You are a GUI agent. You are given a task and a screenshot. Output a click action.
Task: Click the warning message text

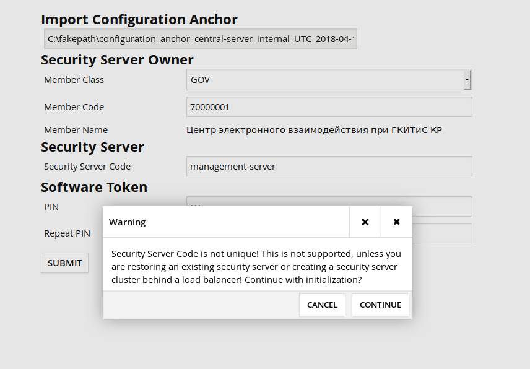click(256, 267)
